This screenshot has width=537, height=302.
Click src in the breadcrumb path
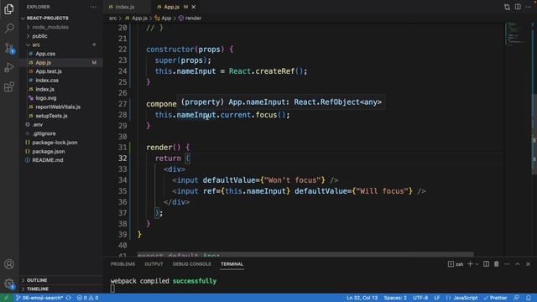[x=112, y=18]
